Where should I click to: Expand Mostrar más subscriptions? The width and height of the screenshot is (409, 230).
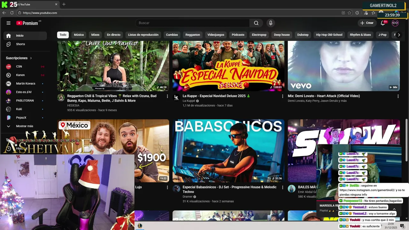coord(25,126)
